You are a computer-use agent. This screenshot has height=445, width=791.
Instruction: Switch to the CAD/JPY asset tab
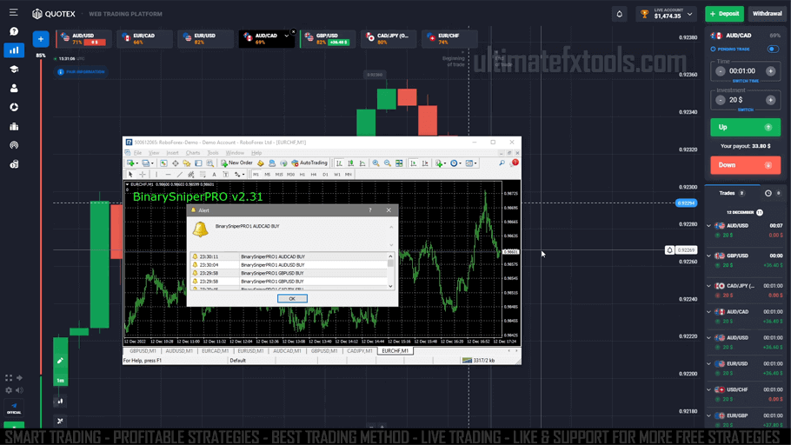tap(389, 39)
